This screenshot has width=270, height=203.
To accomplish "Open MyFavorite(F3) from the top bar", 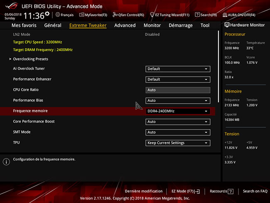I will (x=93, y=15).
